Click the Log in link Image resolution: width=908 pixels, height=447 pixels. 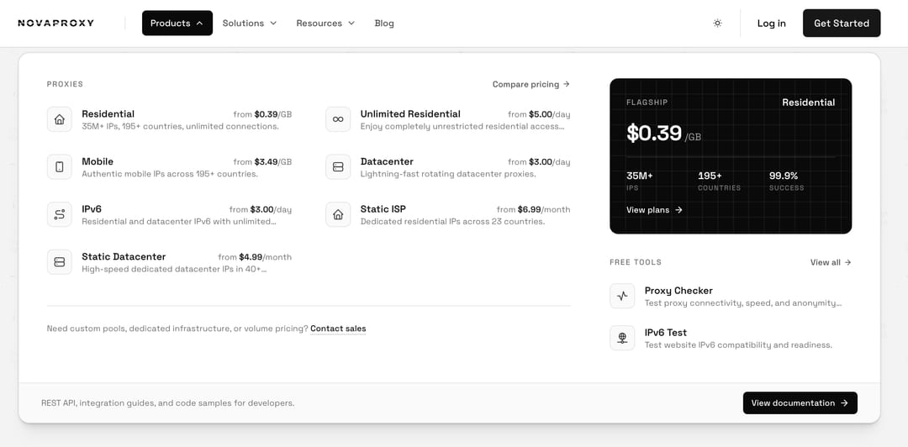coord(771,24)
